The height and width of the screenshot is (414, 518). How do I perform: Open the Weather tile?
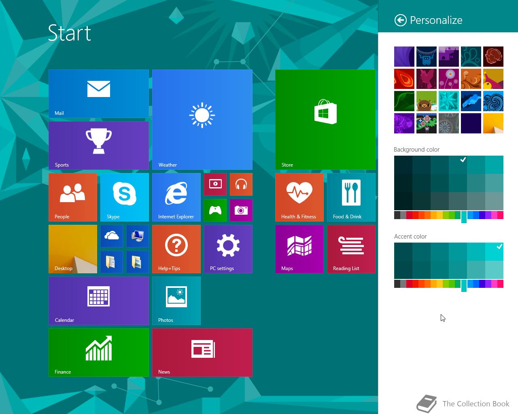click(202, 120)
